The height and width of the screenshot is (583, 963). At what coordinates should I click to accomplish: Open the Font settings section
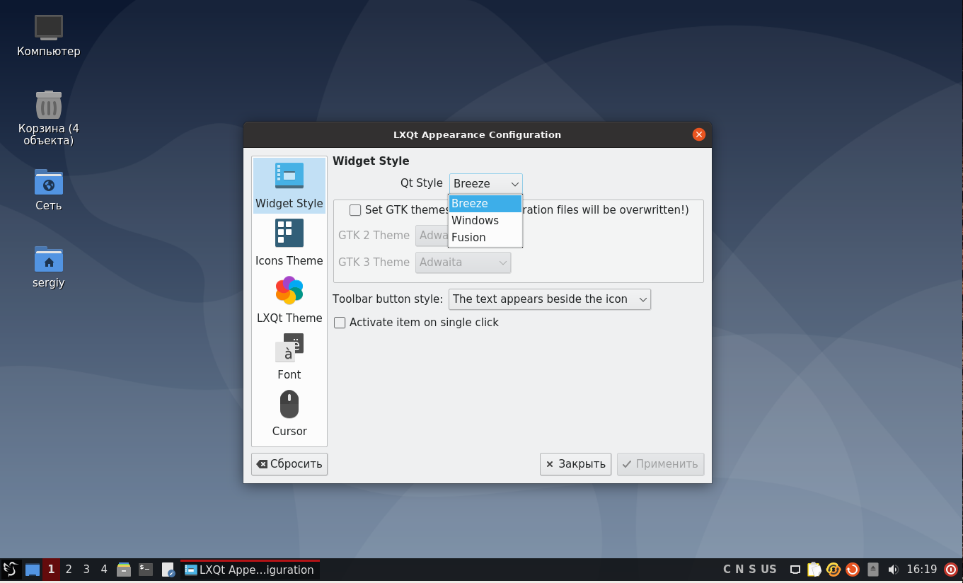pos(289,357)
